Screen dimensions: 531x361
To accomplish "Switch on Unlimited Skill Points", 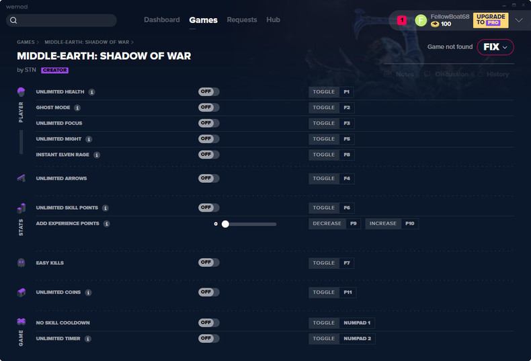I will point(208,208).
